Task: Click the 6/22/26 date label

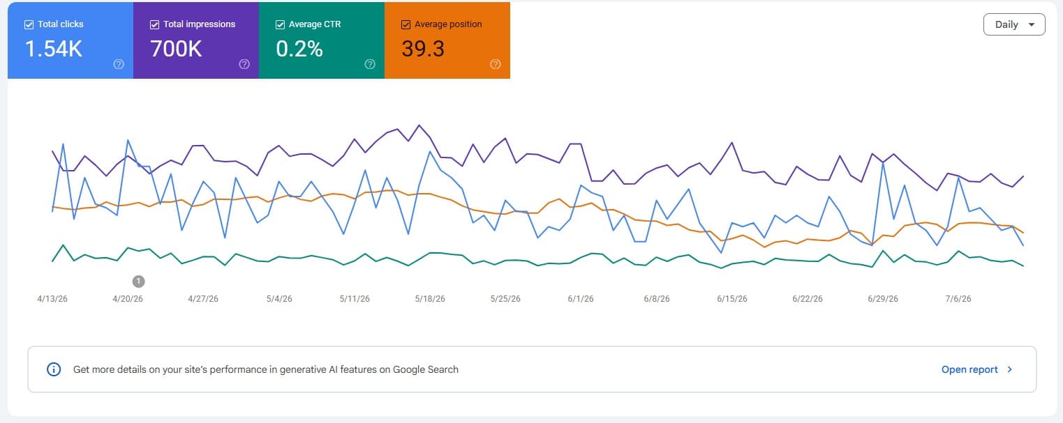Action: point(808,299)
